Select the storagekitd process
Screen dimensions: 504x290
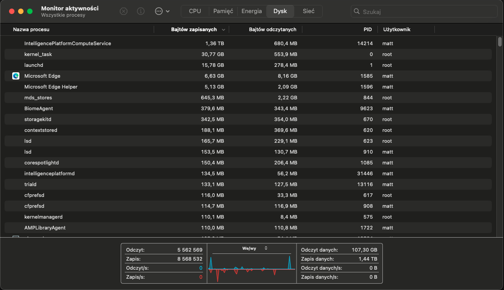(x=248, y=119)
